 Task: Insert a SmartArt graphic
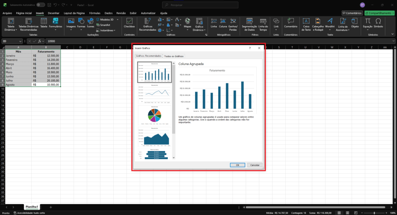103,25
